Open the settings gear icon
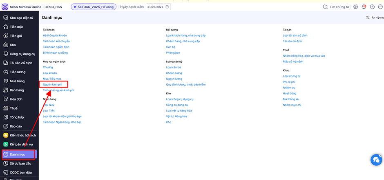The width and height of the screenshot is (384, 180). [x=356, y=7]
